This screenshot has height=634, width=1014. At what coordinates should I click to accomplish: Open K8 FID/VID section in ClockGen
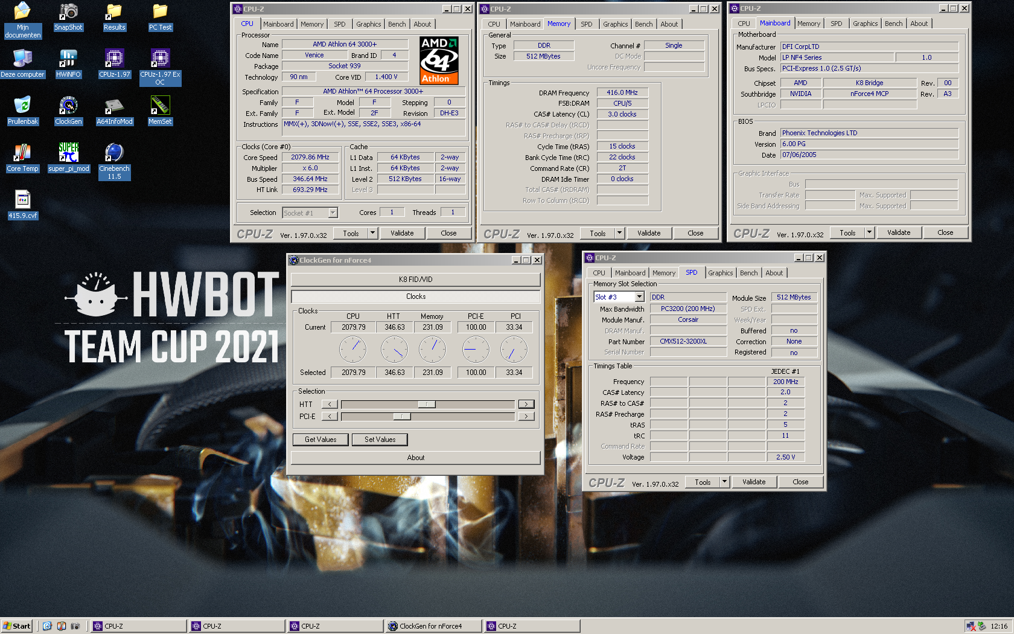pyautogui.click(x=415, y=280)
